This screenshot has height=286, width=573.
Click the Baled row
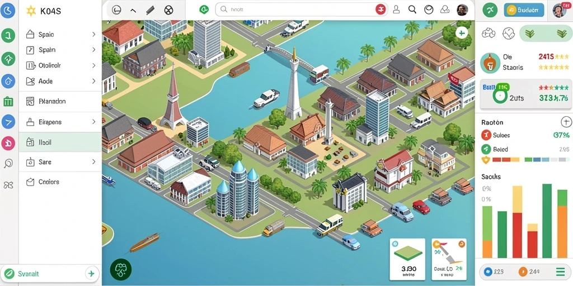click(x=525, y=149)
